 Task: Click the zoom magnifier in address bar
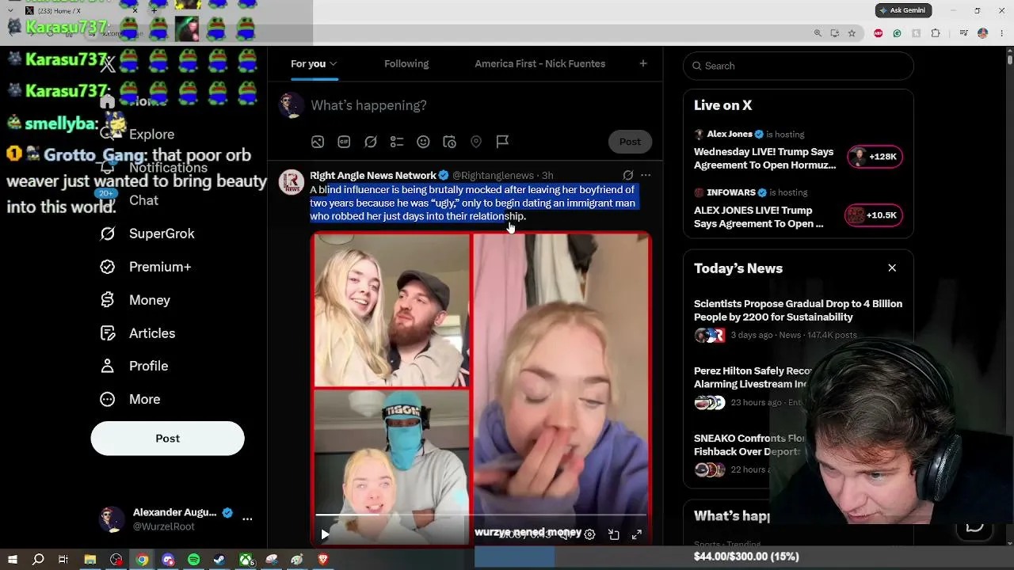pos(818,33)
